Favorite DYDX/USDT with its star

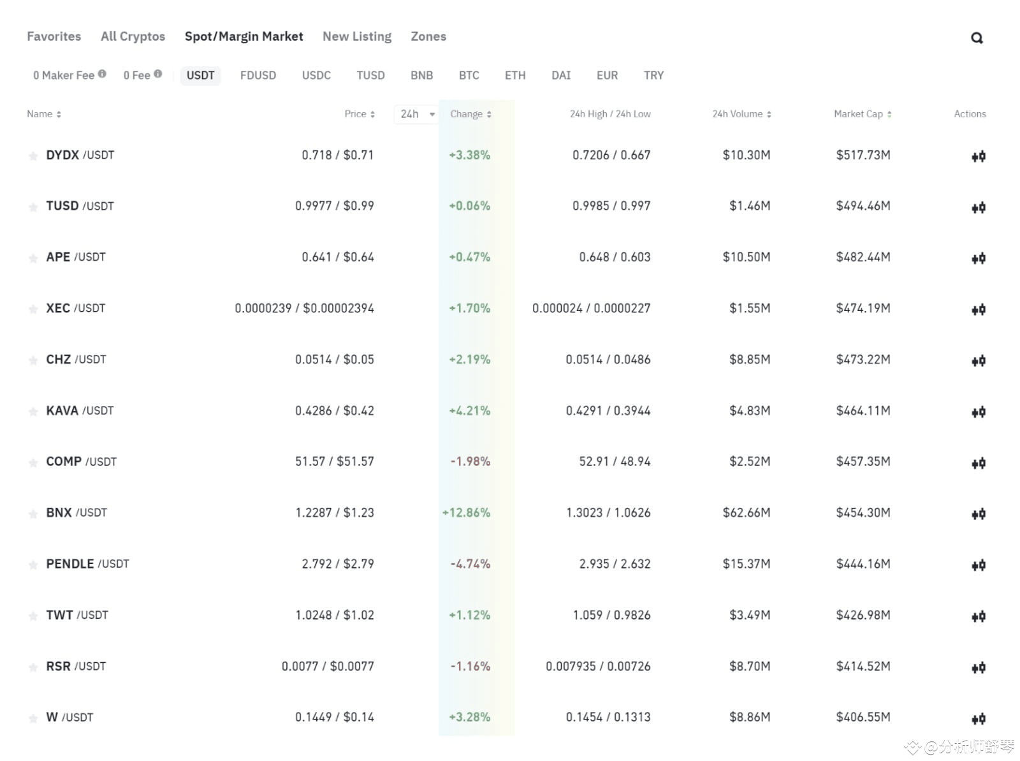[x=33, y=156]
